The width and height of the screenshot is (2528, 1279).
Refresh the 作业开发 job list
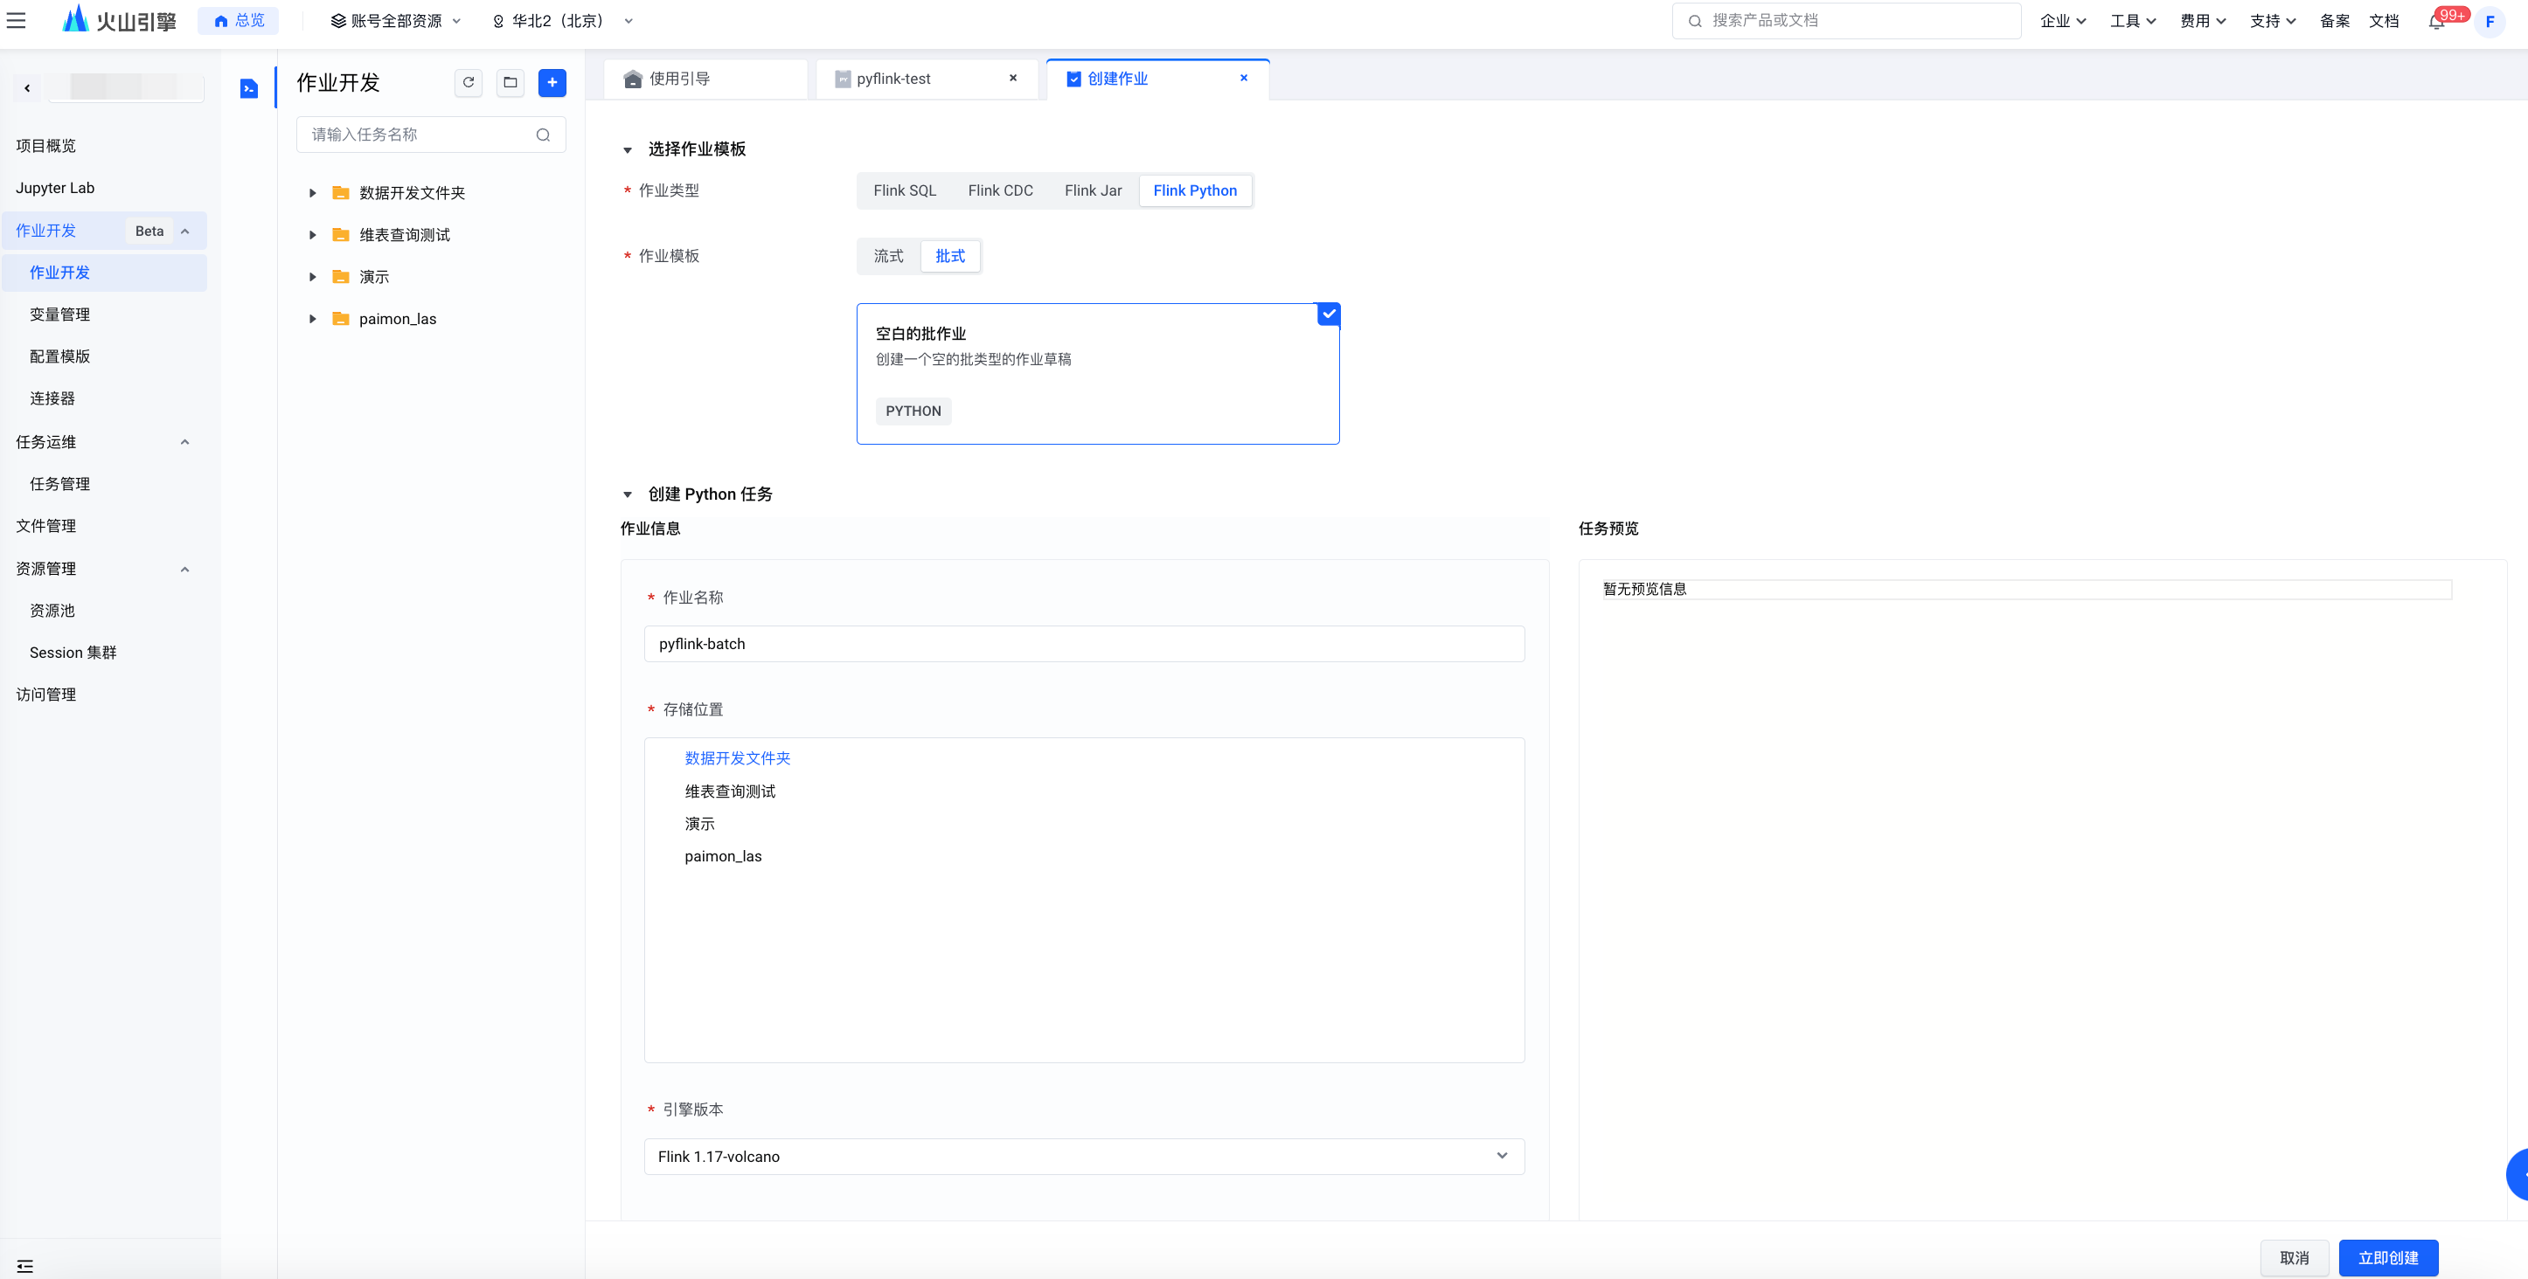point(469,82)
